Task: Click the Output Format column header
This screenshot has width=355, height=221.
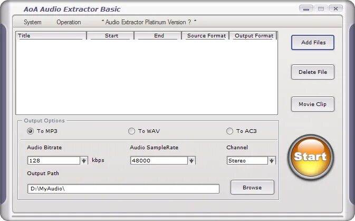Action: (253, 36)
